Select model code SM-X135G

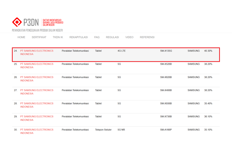[166, 51]
